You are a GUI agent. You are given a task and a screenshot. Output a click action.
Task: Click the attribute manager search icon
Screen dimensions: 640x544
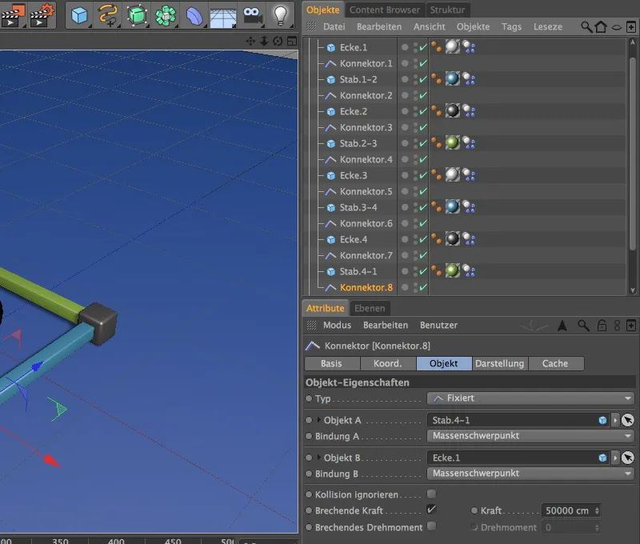point(583,326)
